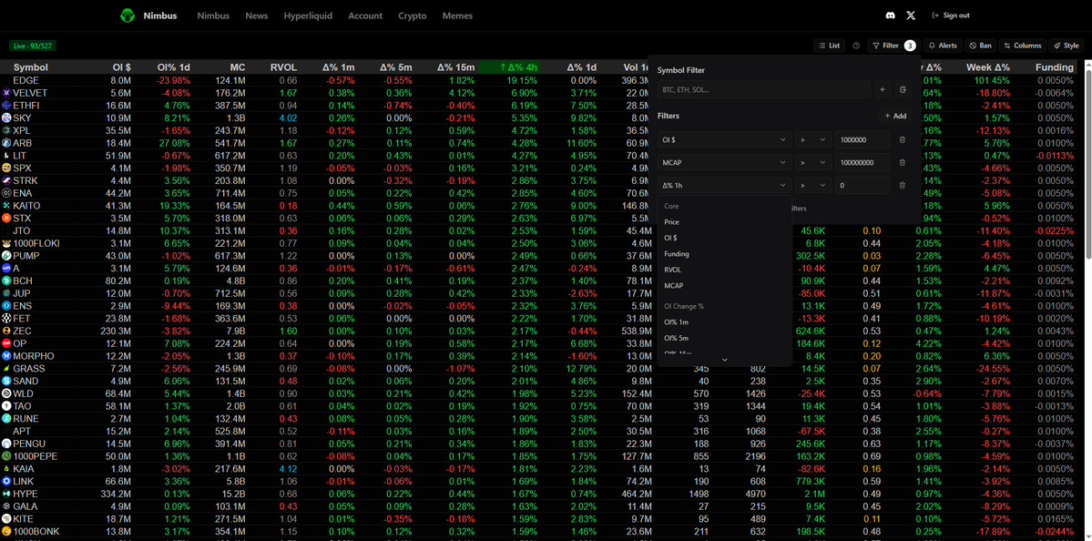Open the Account nav tab

tap(365, 15)
